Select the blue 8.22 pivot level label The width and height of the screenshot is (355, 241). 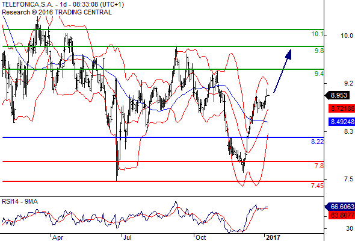[x=318, y=142]
